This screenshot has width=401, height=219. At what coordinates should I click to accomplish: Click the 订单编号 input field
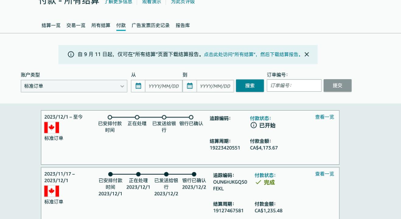294,86
